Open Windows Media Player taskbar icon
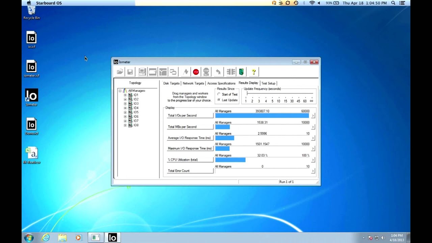Image resolution: width=432 pixels, height=243 pixels. 78,238
